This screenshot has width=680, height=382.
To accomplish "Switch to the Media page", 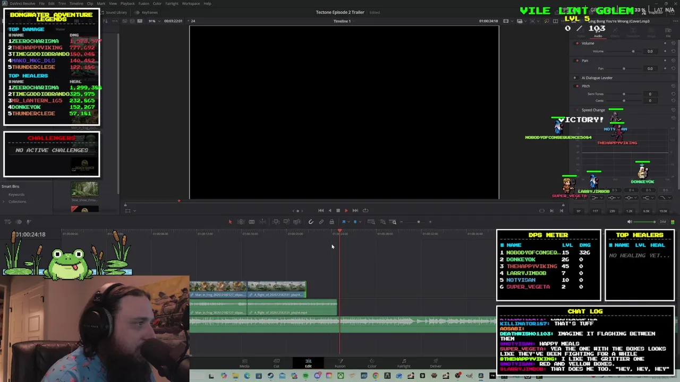I will (x=244, y=363).
